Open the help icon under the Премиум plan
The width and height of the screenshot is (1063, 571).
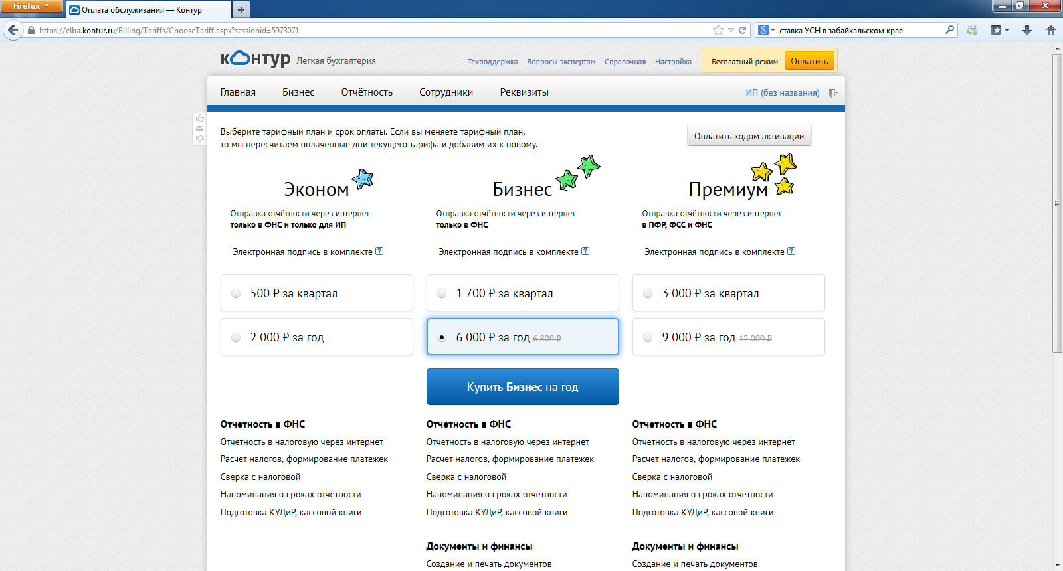tap(791, 251)
